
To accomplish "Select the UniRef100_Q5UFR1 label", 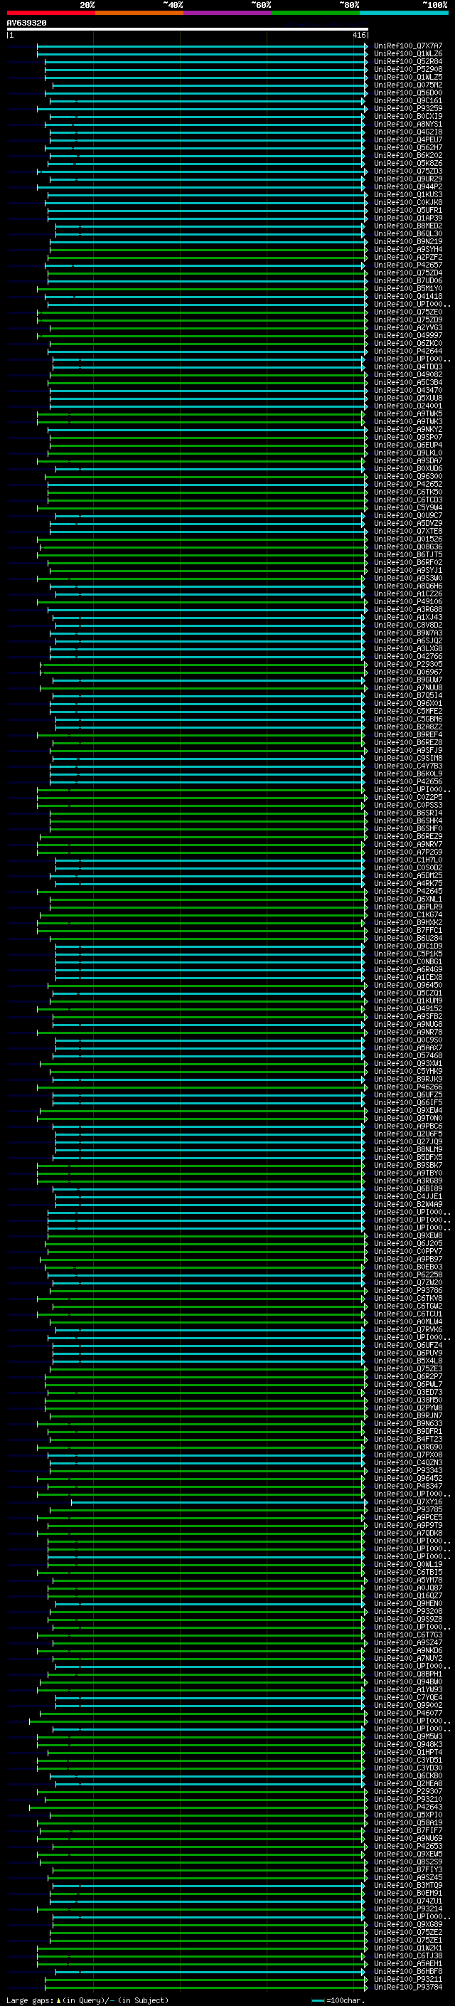I will tap(408, 210).
